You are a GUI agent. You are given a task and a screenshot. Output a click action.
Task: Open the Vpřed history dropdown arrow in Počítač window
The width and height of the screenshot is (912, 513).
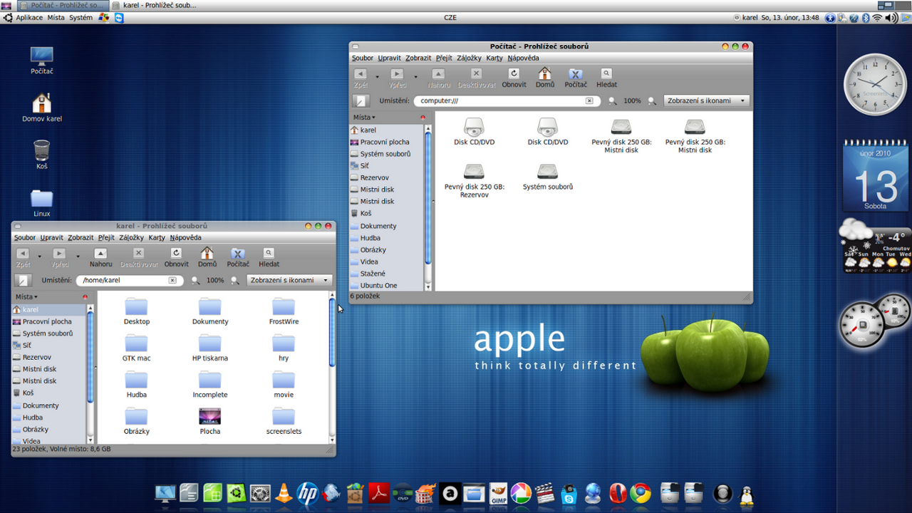point(415,76)
